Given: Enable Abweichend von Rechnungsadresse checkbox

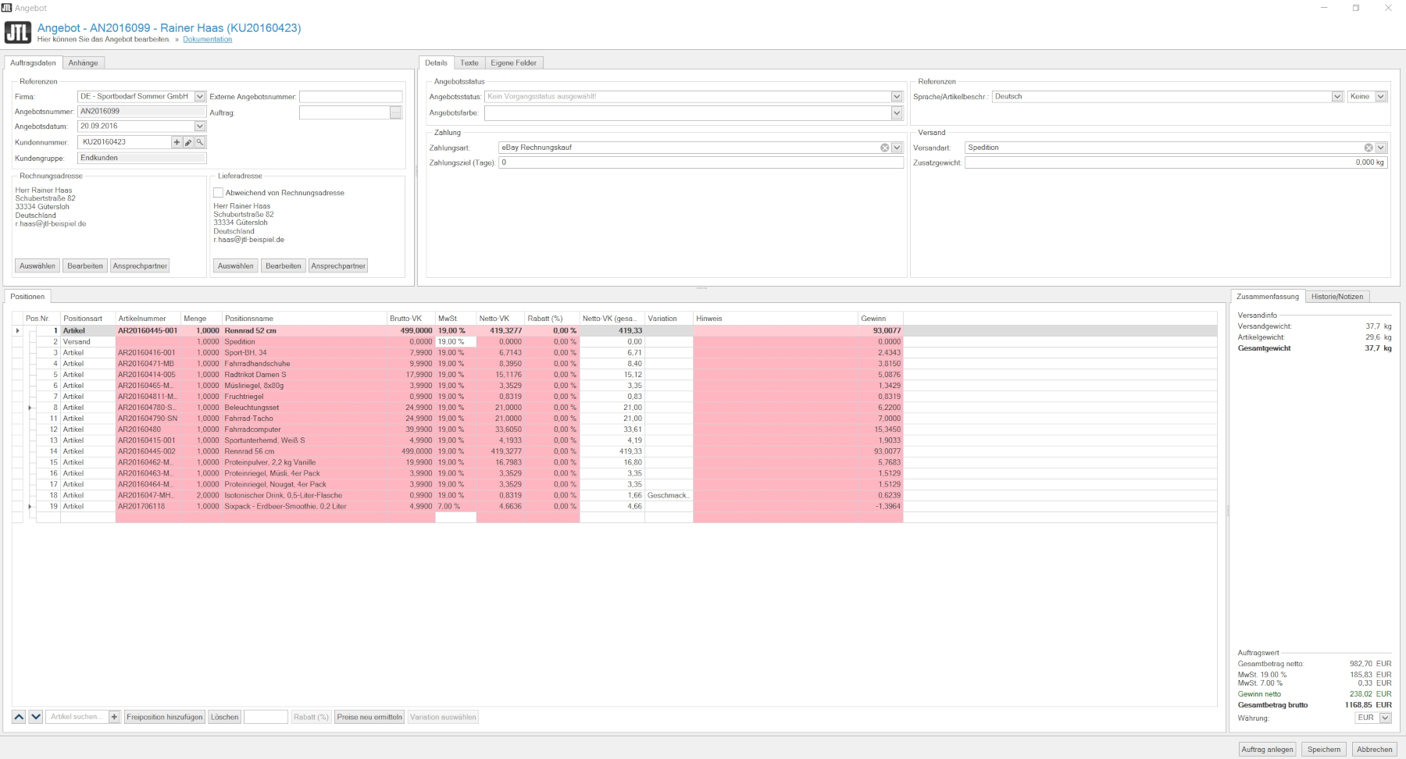Looking at the screenshot, I should (x=219, y=193).
